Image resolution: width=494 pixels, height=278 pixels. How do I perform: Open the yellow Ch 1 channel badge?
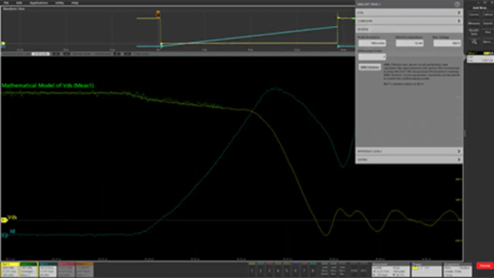pyautogui.click(x=10, y=269)
